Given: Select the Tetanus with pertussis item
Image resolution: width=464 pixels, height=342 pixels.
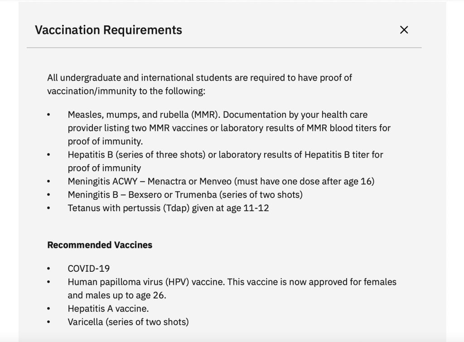Looking at the screenshot, I should tap(168, 208).
